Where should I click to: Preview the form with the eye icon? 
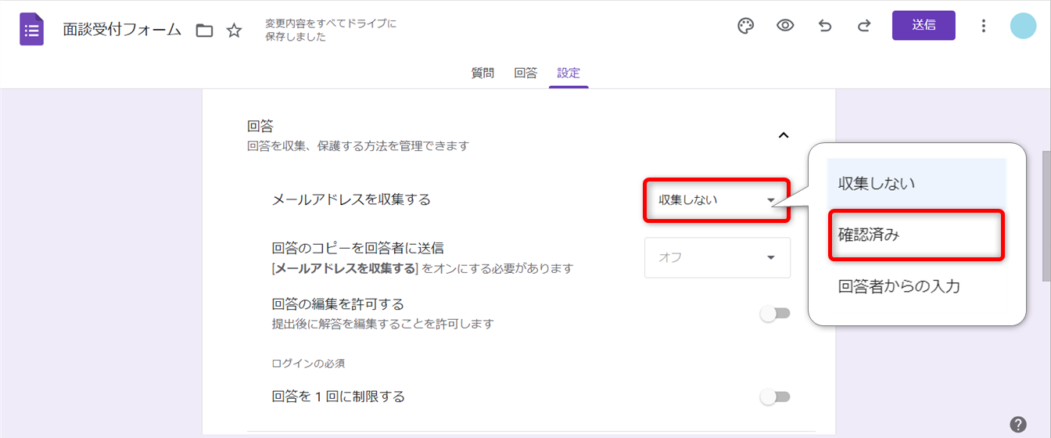[x=785, y=26]
